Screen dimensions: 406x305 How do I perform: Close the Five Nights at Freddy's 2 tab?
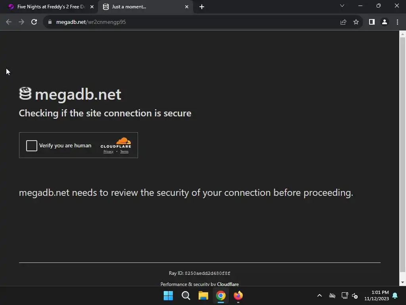[x=92, y=7]
